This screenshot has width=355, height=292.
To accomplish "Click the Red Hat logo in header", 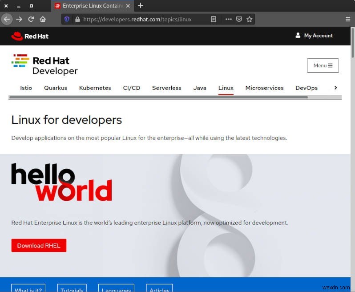I will 30,36.
